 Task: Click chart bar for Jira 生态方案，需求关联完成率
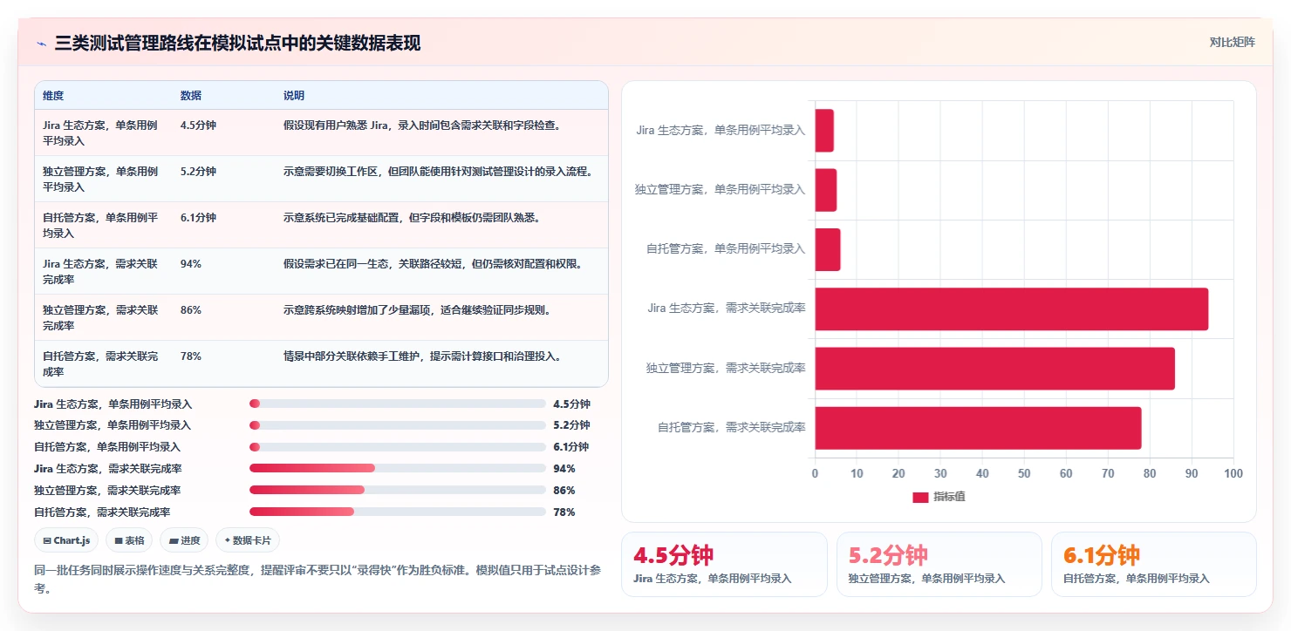coord(1012,309)
